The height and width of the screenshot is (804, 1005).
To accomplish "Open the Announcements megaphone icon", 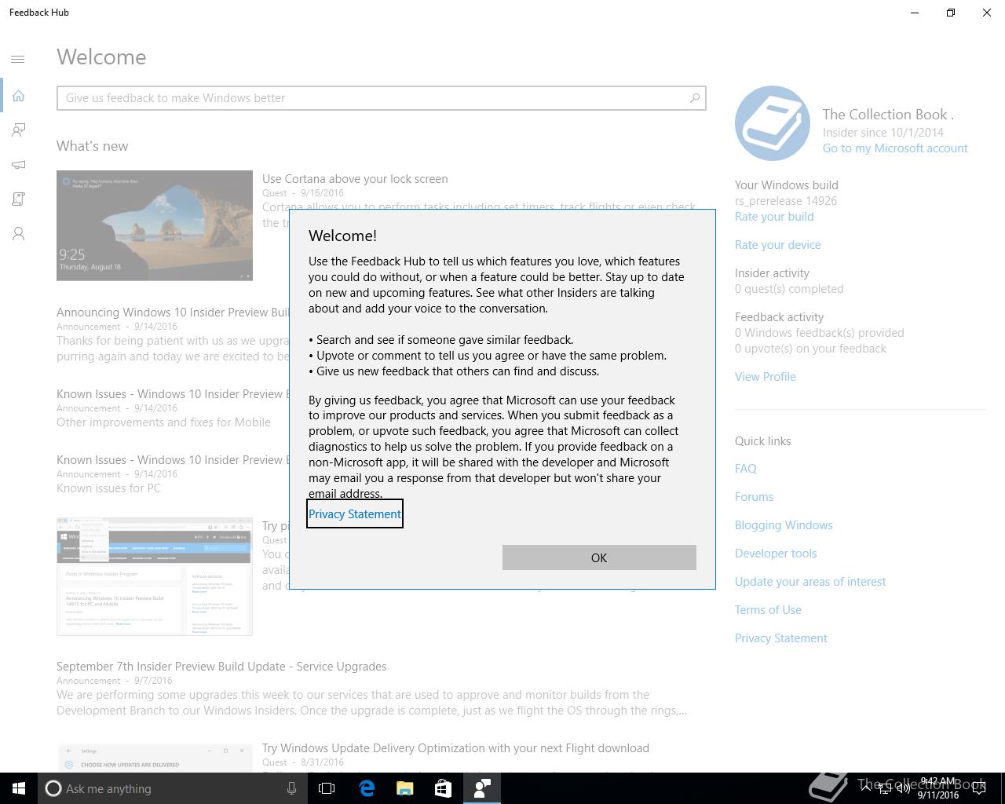I will [x=18, y=164].
